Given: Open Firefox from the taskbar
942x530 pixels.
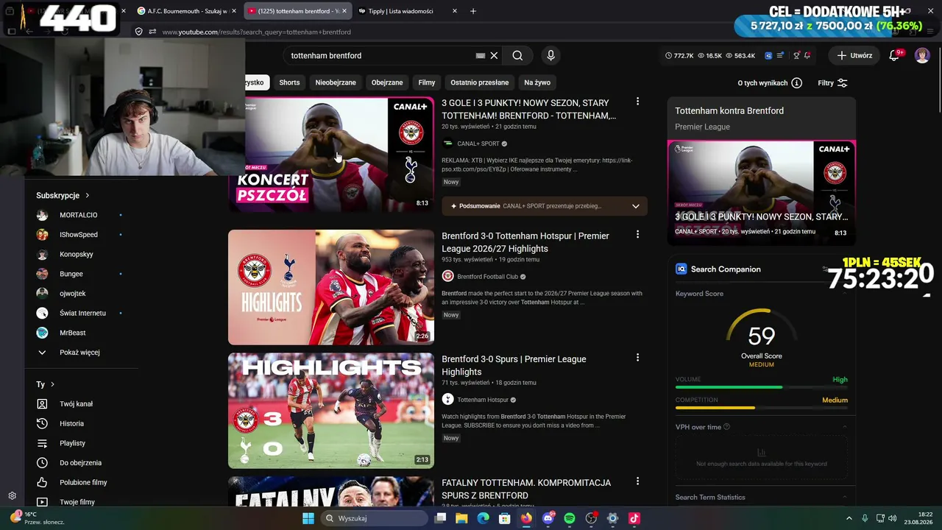Looking at the screenshot, I should coord(526,518).
